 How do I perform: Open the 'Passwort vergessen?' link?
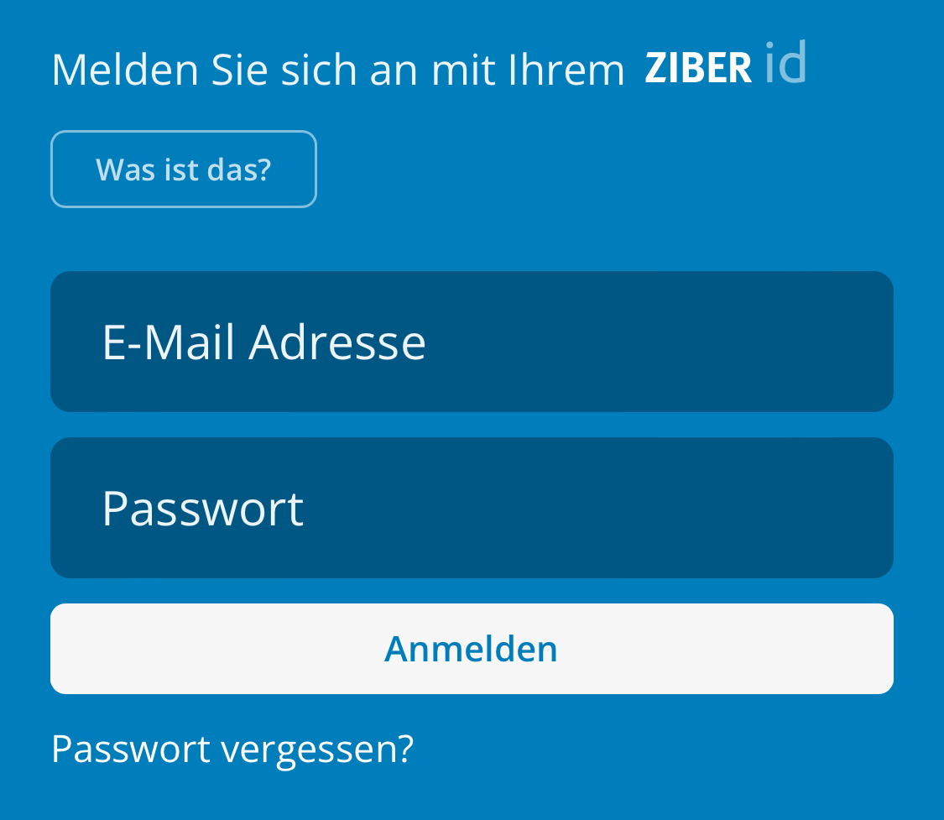coord(232,750)
